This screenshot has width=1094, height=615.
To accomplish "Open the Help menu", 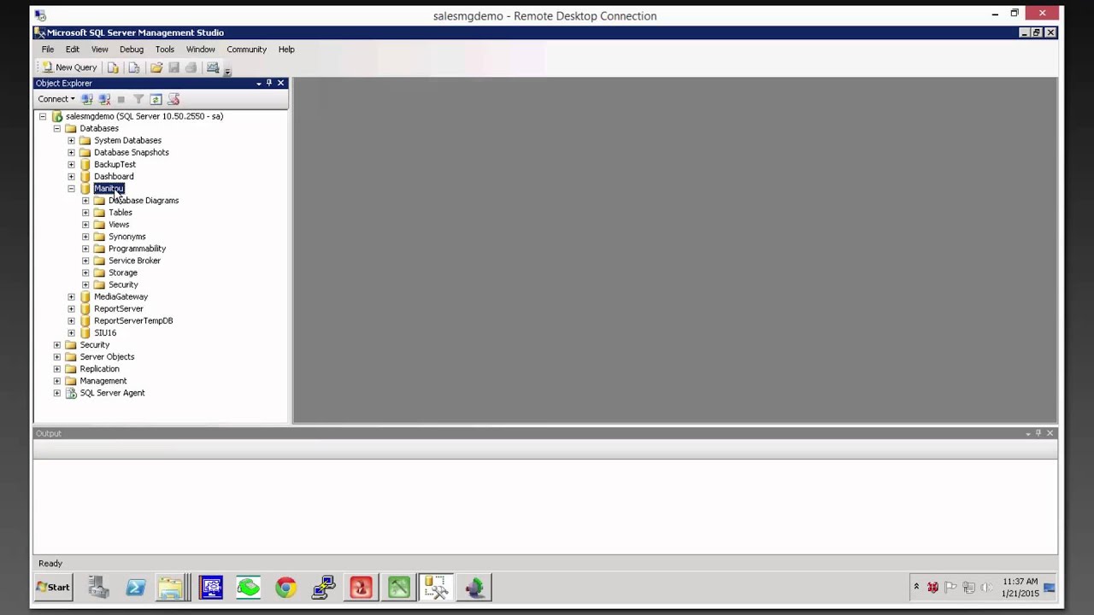I will (x=286, y=50).
